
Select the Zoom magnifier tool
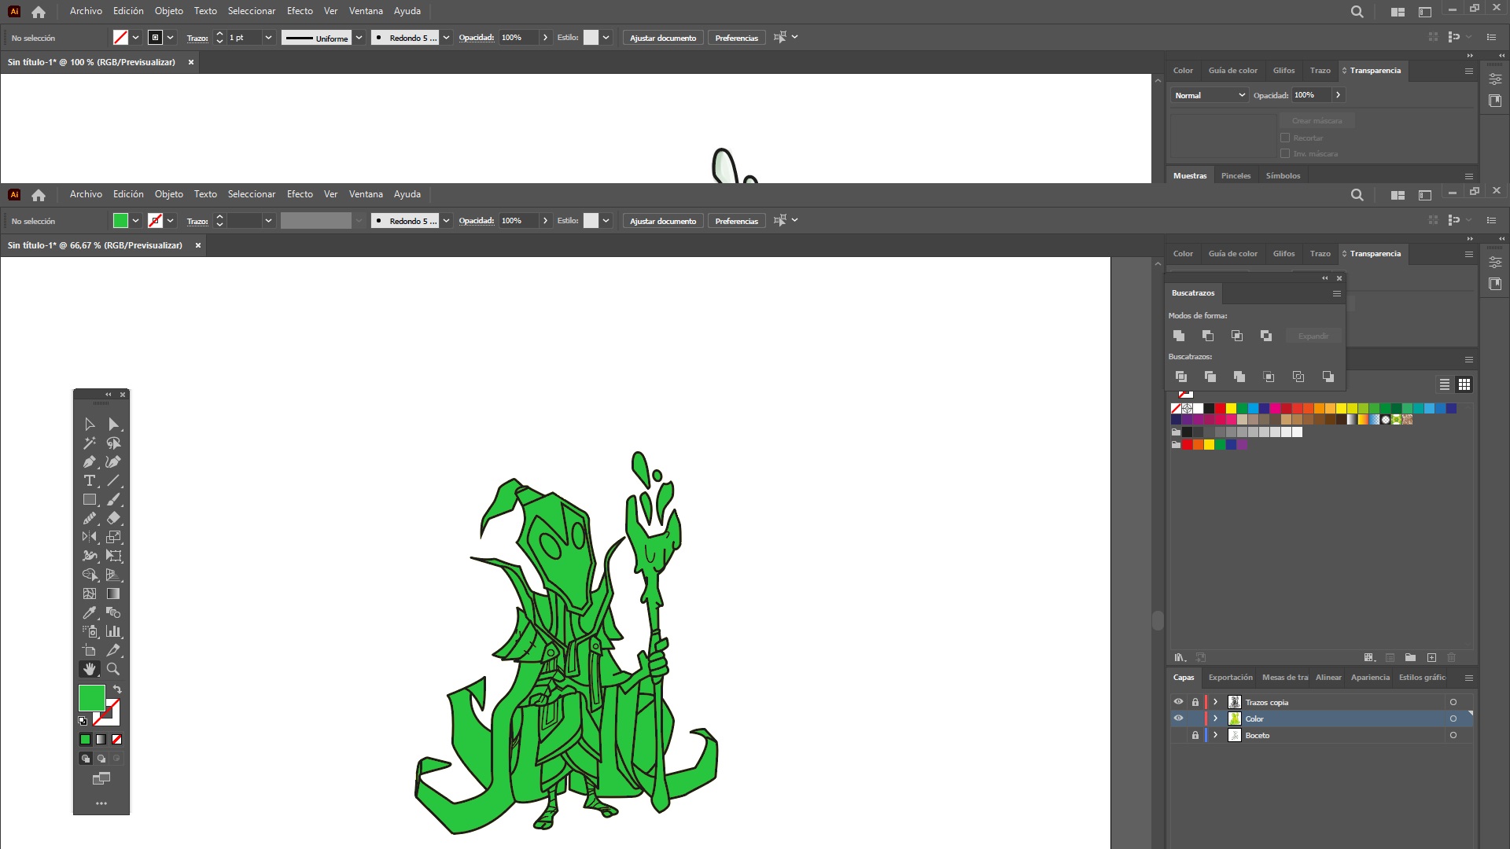tap(113, 670)
